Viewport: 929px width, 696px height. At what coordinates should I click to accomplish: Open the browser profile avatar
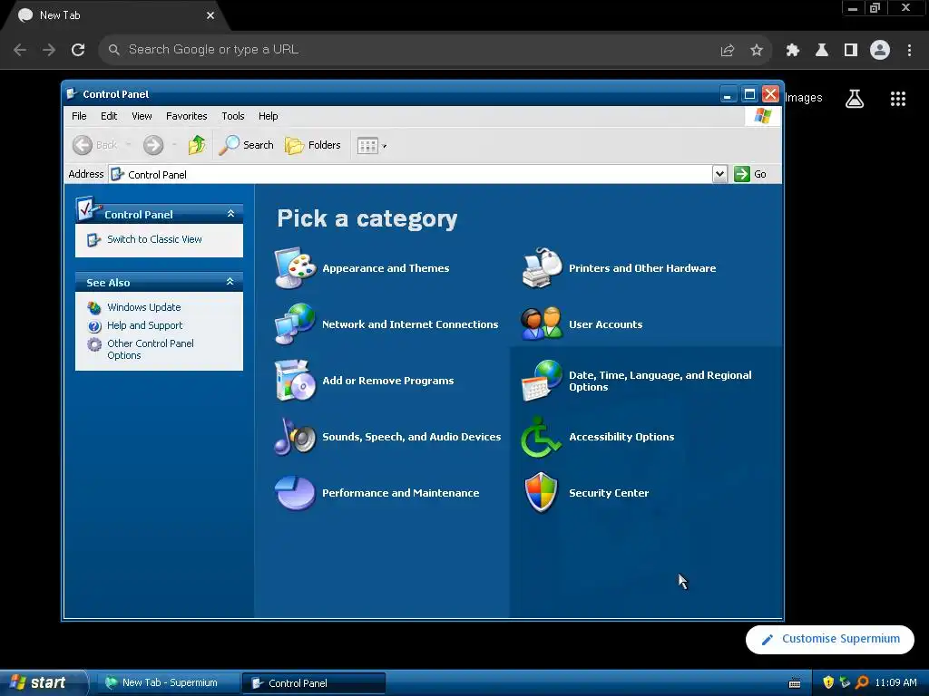click(880, 51)
